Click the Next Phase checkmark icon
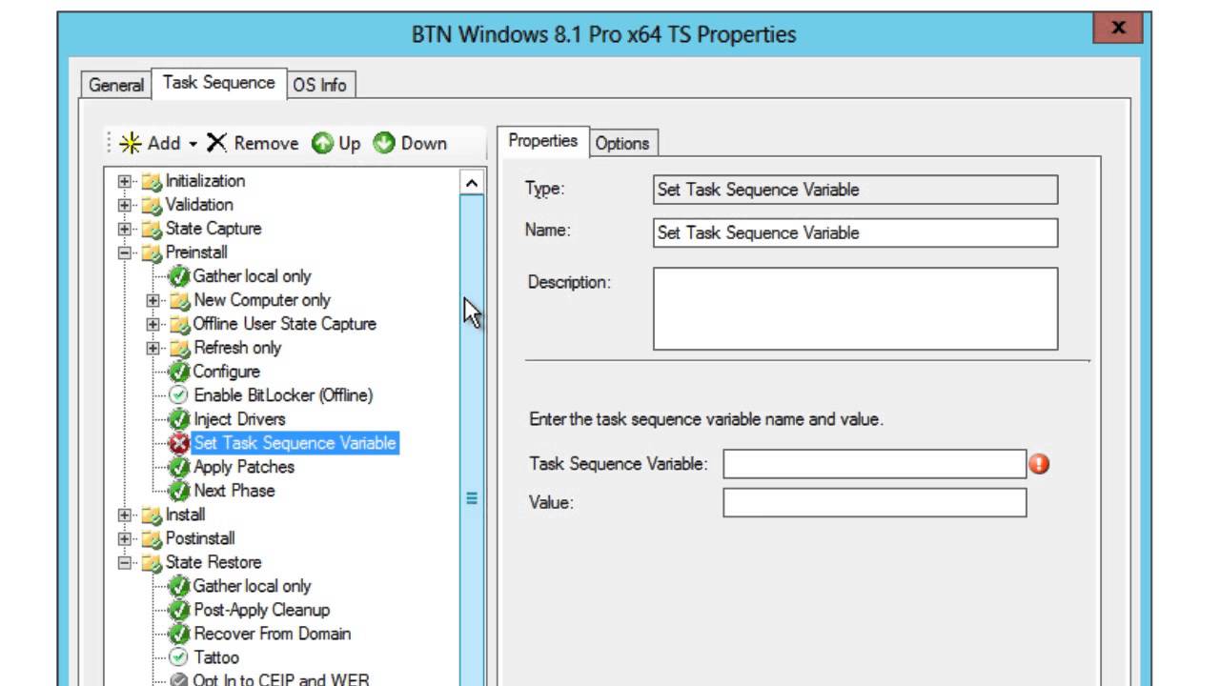The width and height of the screenshot is (1220, 686). click(179, 491)
